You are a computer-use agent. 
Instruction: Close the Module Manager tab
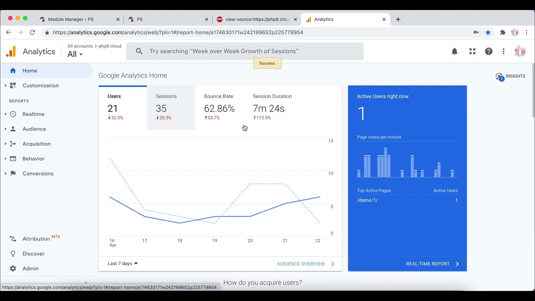(118, 19)
